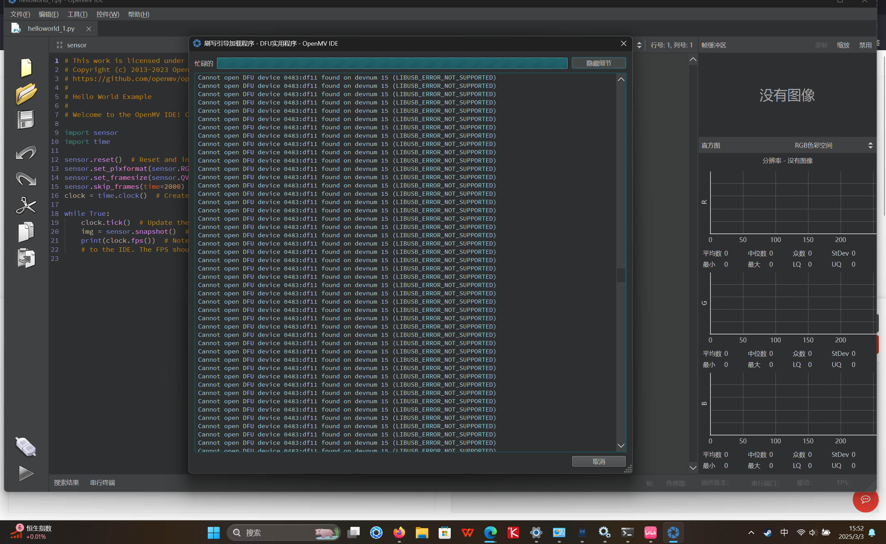The width and height of the screenshot is (886, 544).
Task: Open the 编辑(E) menu
Action: pos(48,15)
